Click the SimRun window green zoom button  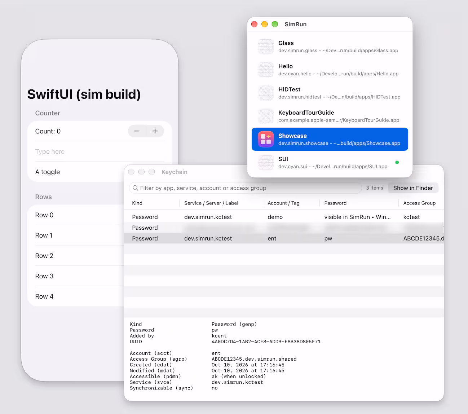click(x=275, y=24)
